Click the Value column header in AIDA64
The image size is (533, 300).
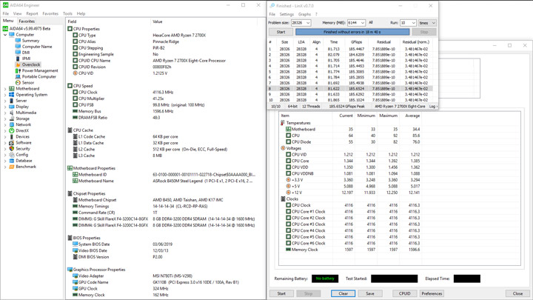point(158,21)
